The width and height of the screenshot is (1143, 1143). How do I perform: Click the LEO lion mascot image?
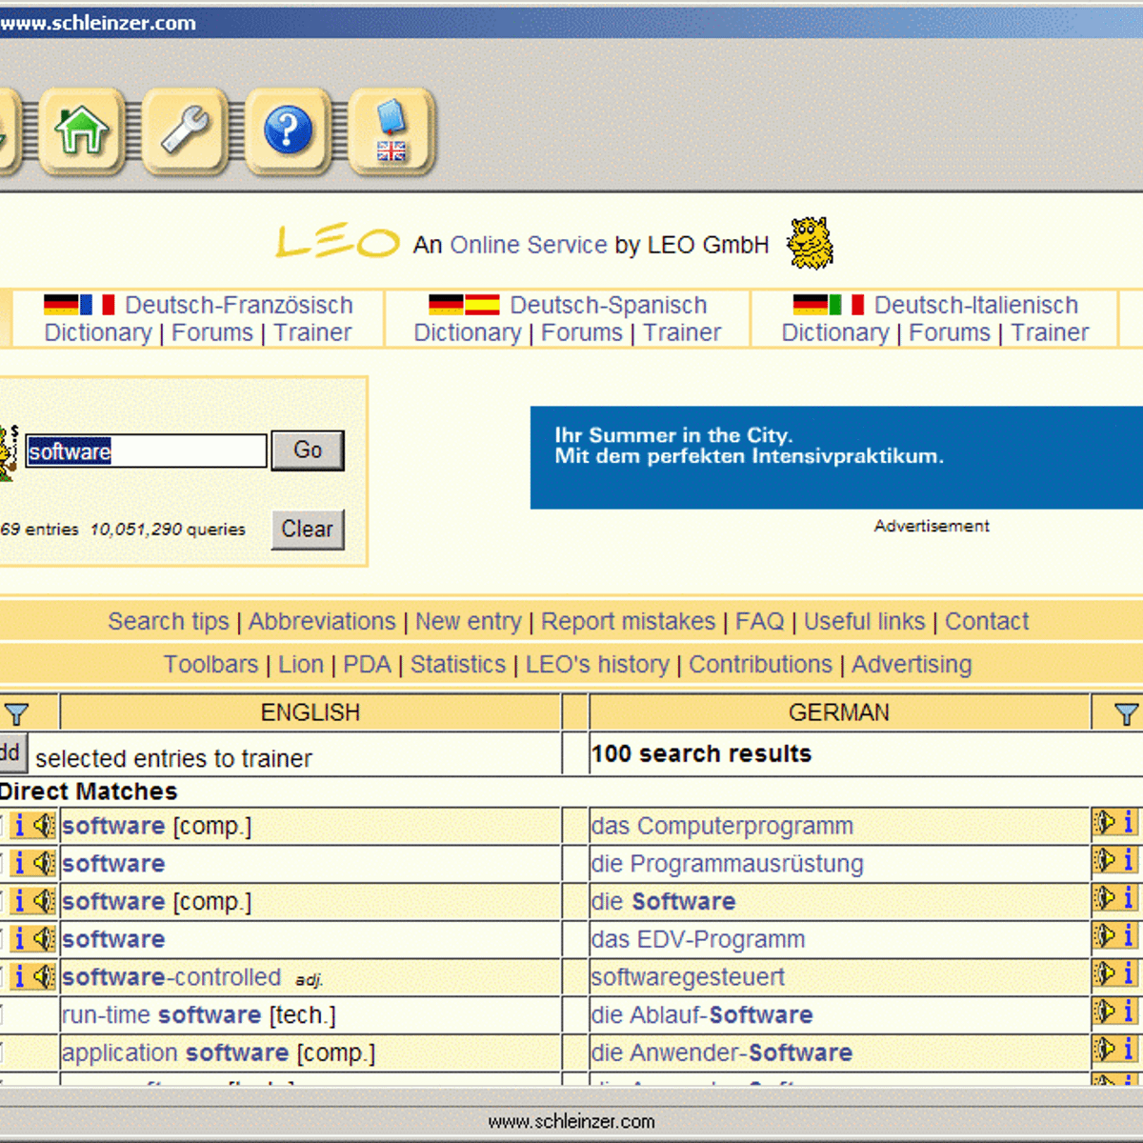pos(810,244)
